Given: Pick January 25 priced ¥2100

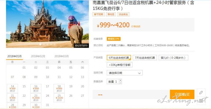Looking at the screenshot, I should click(59, 98).
